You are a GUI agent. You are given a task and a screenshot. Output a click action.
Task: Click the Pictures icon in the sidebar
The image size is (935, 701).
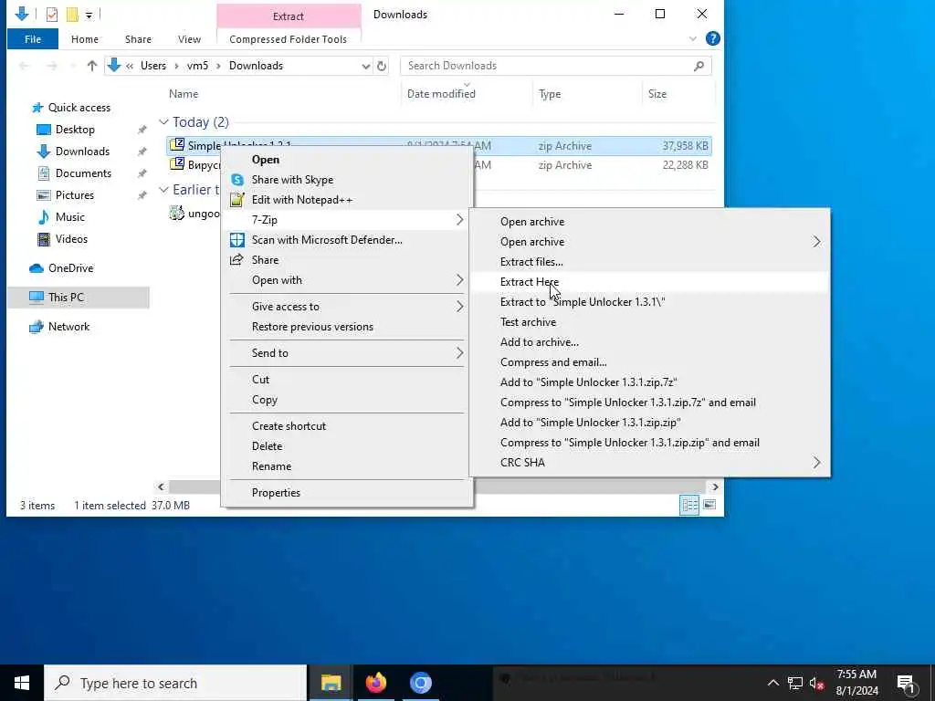pyautogui.click(x=44, y=195)
